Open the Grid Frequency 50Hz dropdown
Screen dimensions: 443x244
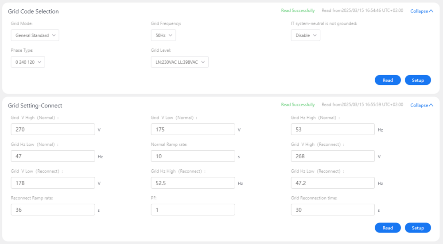pyautogui.click(x=163, y=35)
